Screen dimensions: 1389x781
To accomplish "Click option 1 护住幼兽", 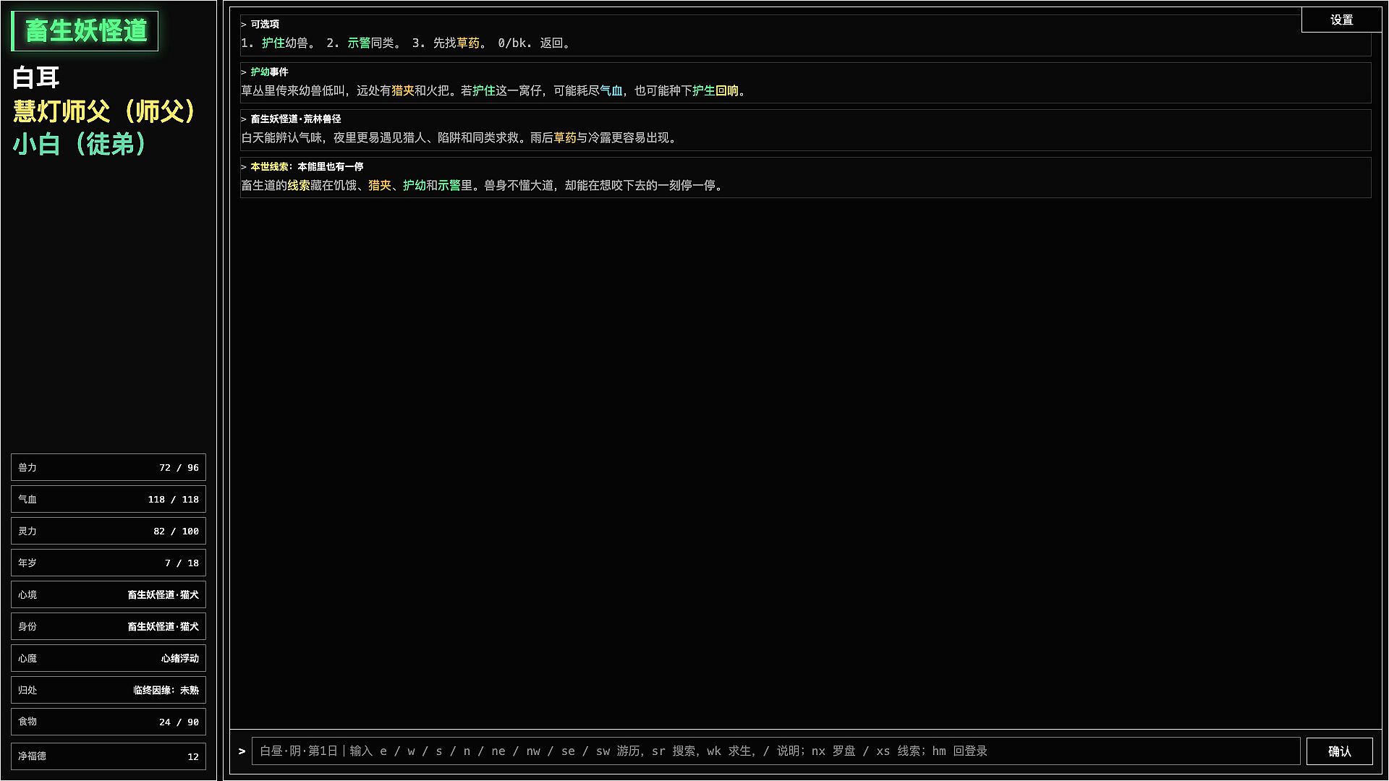I will click(279, 43).
